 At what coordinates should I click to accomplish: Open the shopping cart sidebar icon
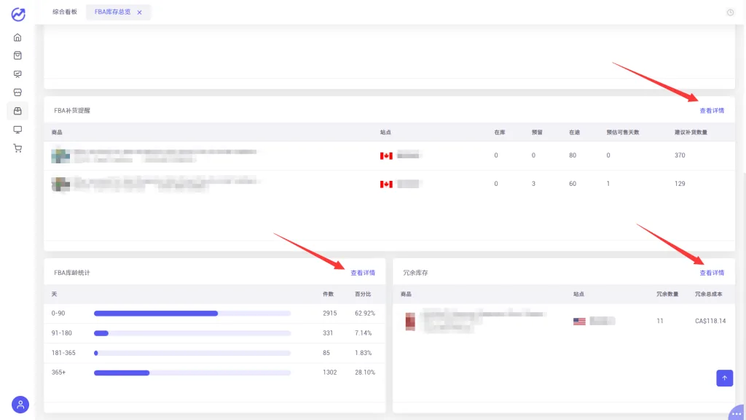pos(17,148)
